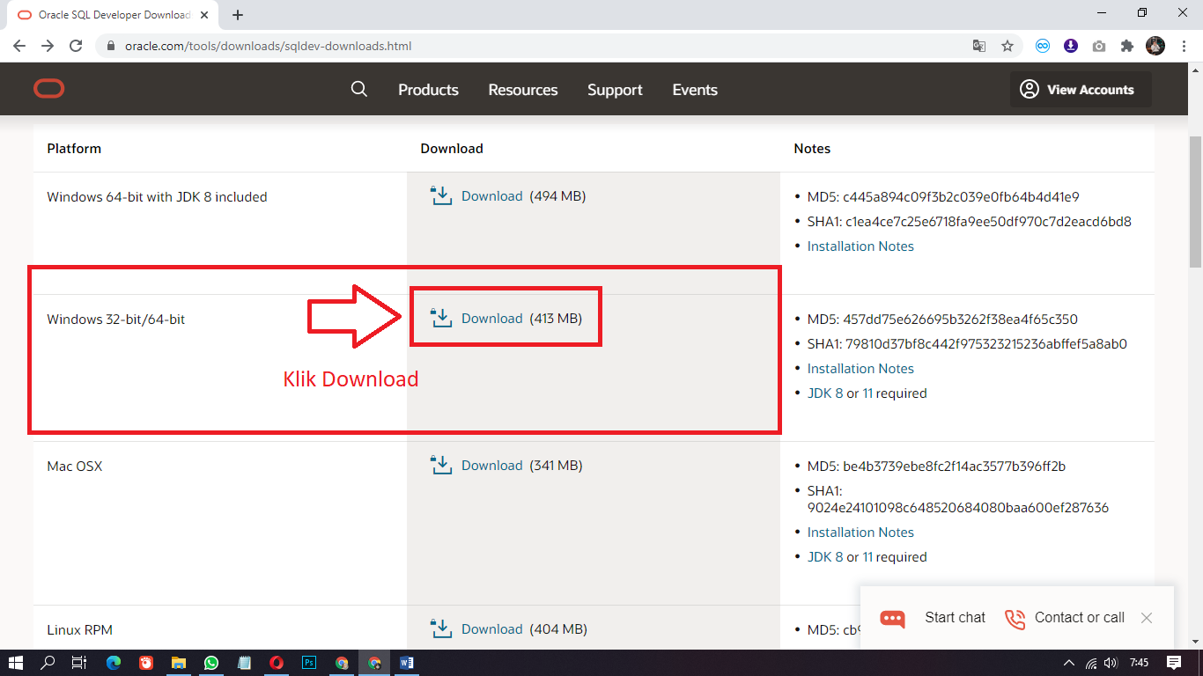Open the Events menu
This screenshot has height=676, width=1203.
[x=695, y=90]
